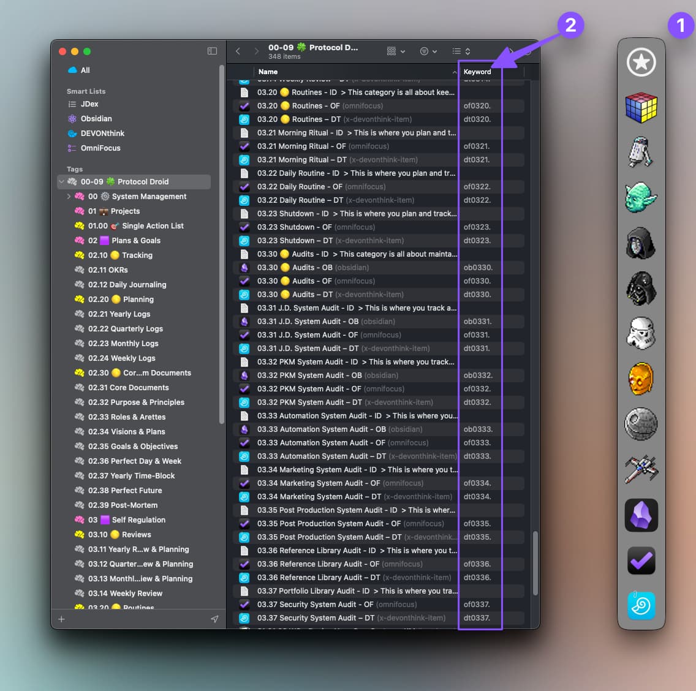Select the JDex smart list

[89, 104]
